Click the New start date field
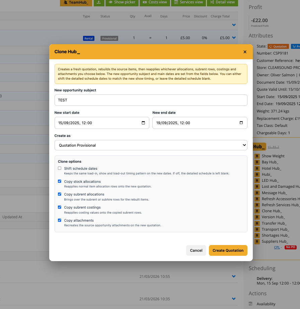300x309 pixels. (x=102, y=123)
